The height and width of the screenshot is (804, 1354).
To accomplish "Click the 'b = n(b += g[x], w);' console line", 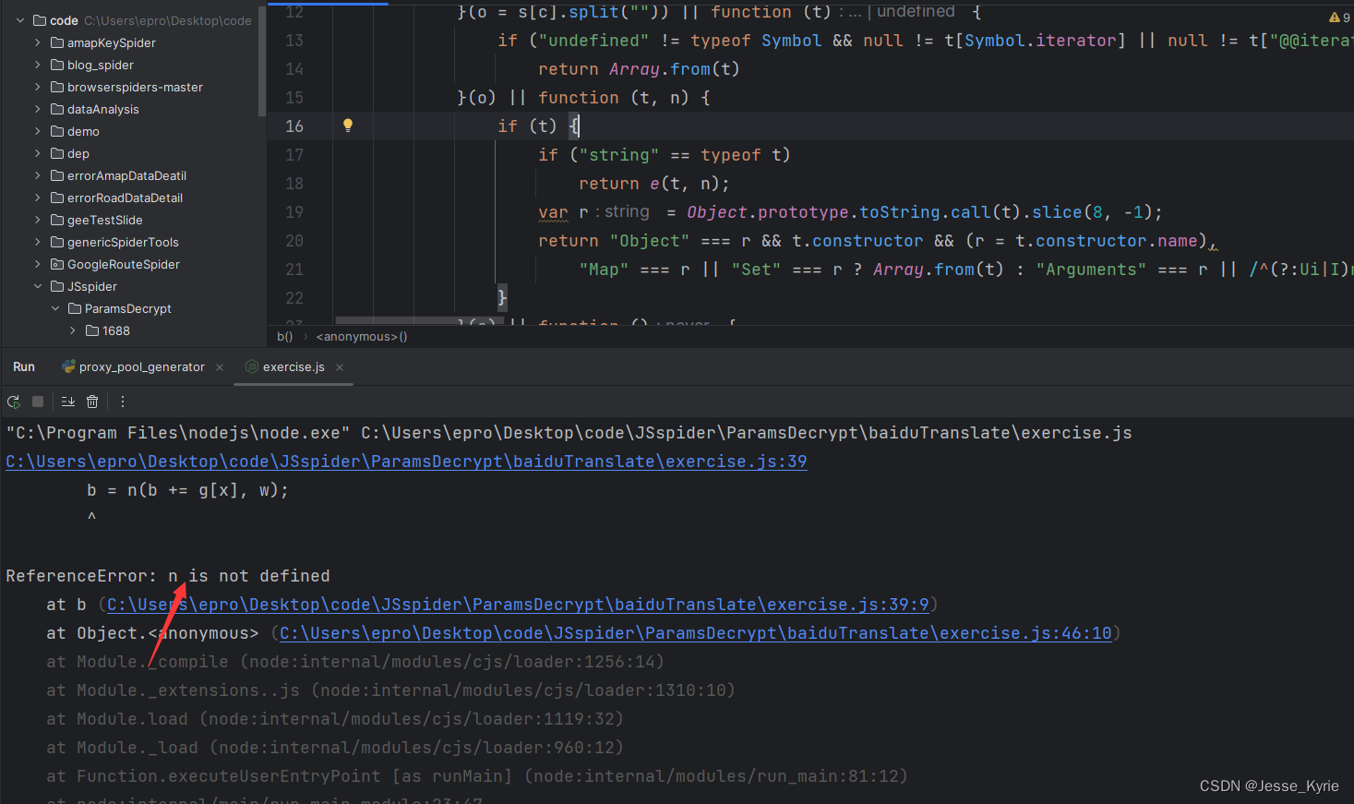I will coord(187,490).
